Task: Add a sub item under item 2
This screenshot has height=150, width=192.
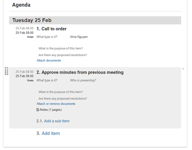Action: point(57,121)
